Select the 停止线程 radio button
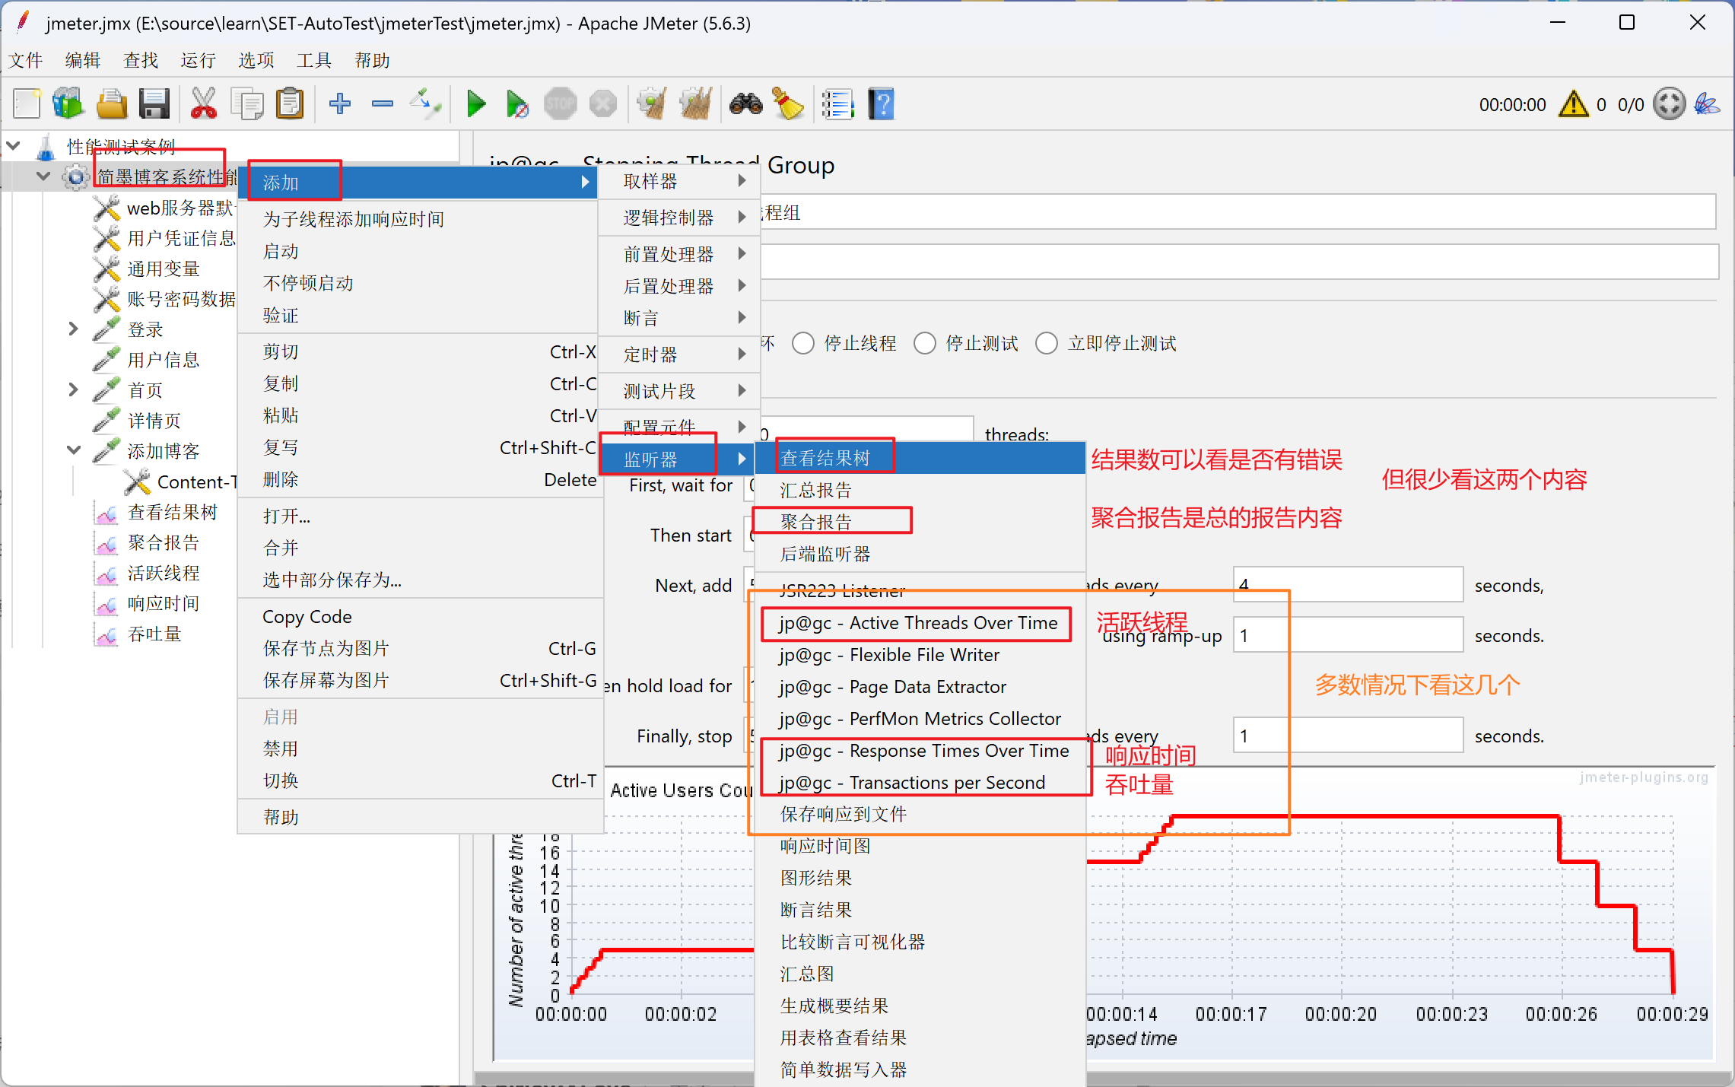 click(803, 344)
